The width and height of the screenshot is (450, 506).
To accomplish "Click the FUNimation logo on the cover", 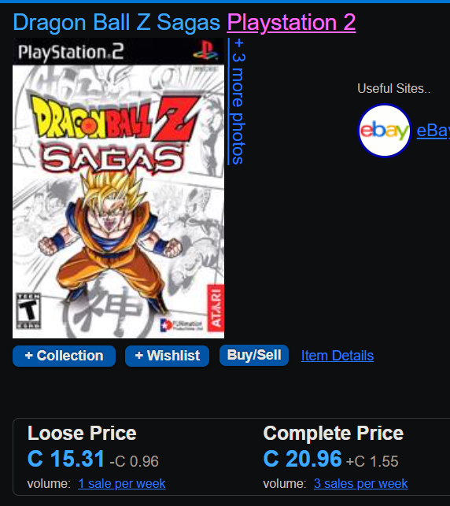I will pos(182,324).
